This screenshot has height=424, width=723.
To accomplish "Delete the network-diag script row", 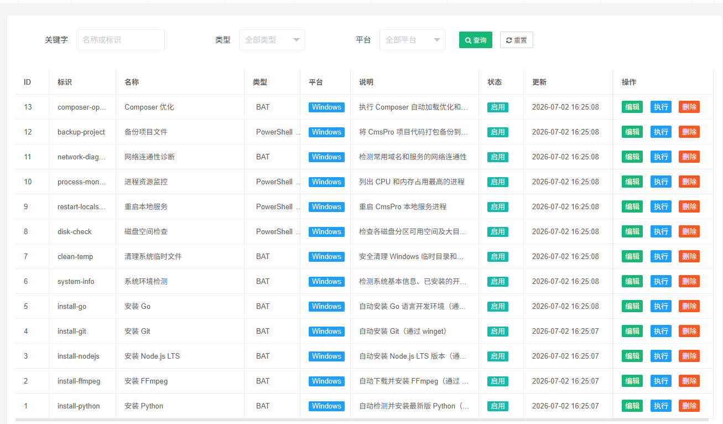I will 689,157.
